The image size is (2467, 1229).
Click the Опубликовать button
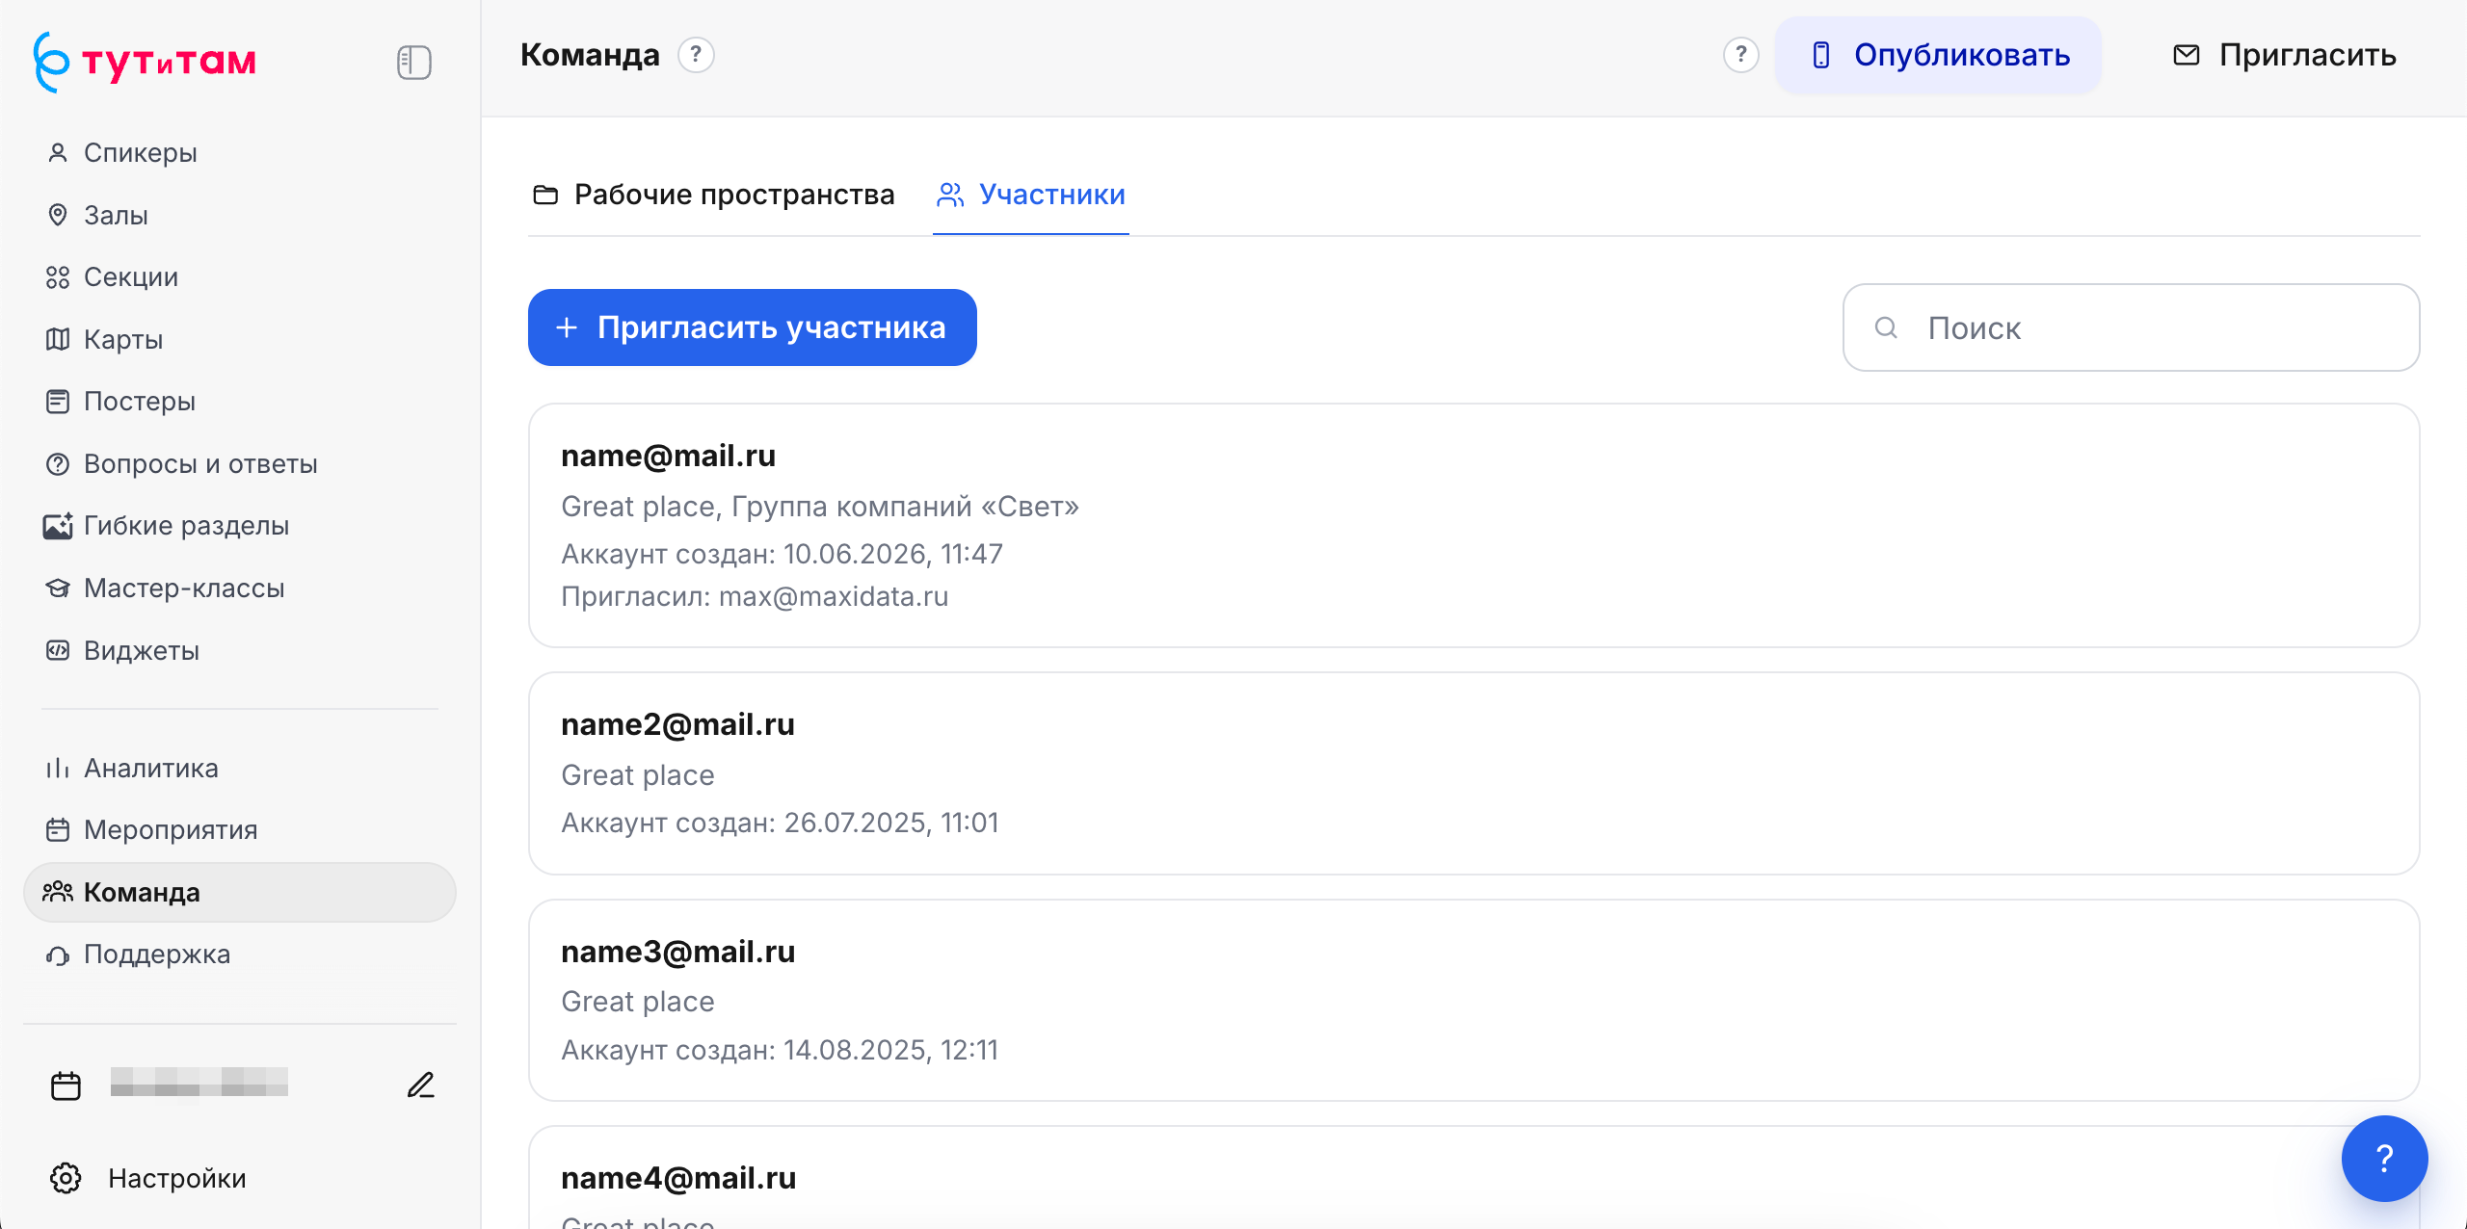1939,55
